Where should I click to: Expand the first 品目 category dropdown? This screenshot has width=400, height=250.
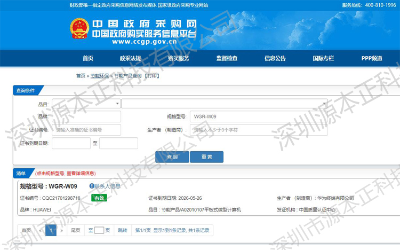click(86, 104)
